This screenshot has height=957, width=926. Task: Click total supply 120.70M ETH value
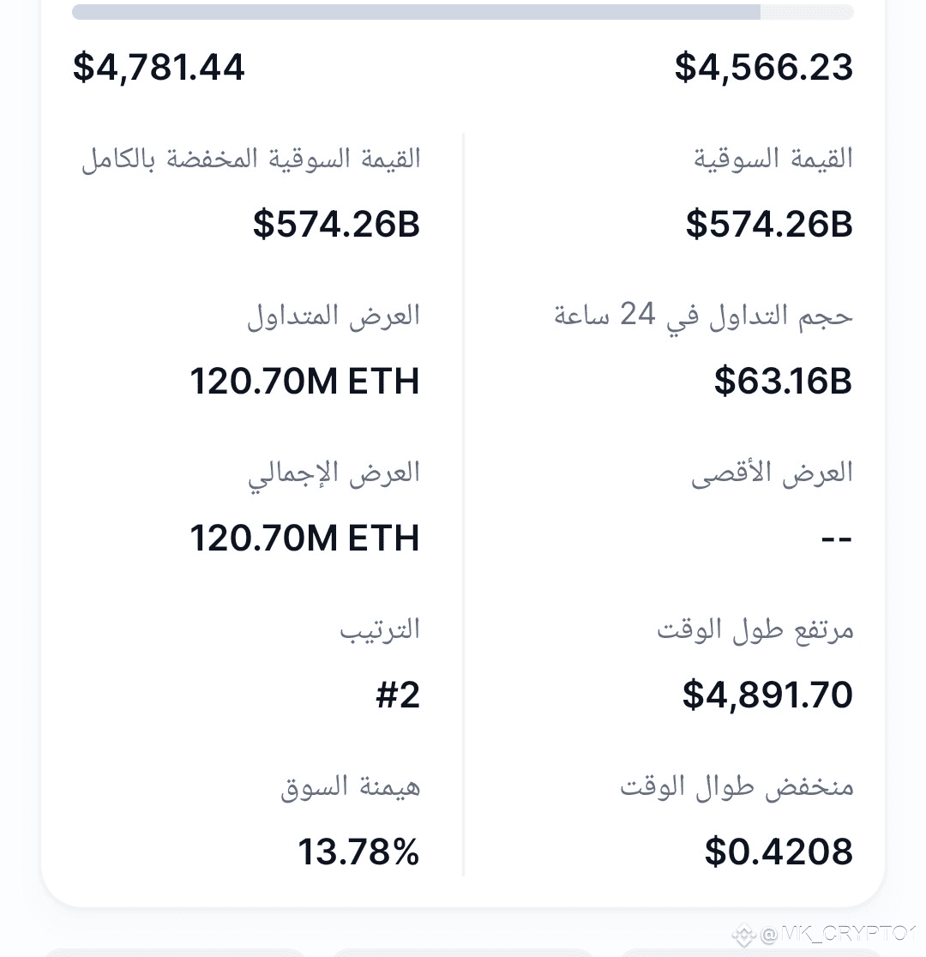(304, 539)
